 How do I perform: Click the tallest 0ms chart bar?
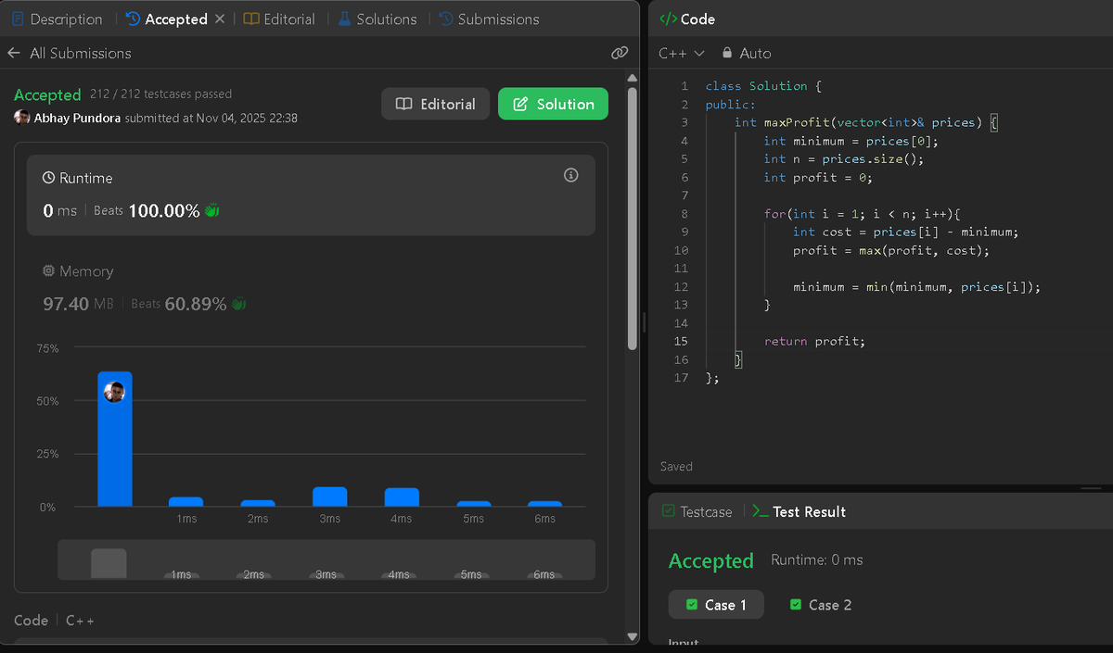tap(115, 439)
